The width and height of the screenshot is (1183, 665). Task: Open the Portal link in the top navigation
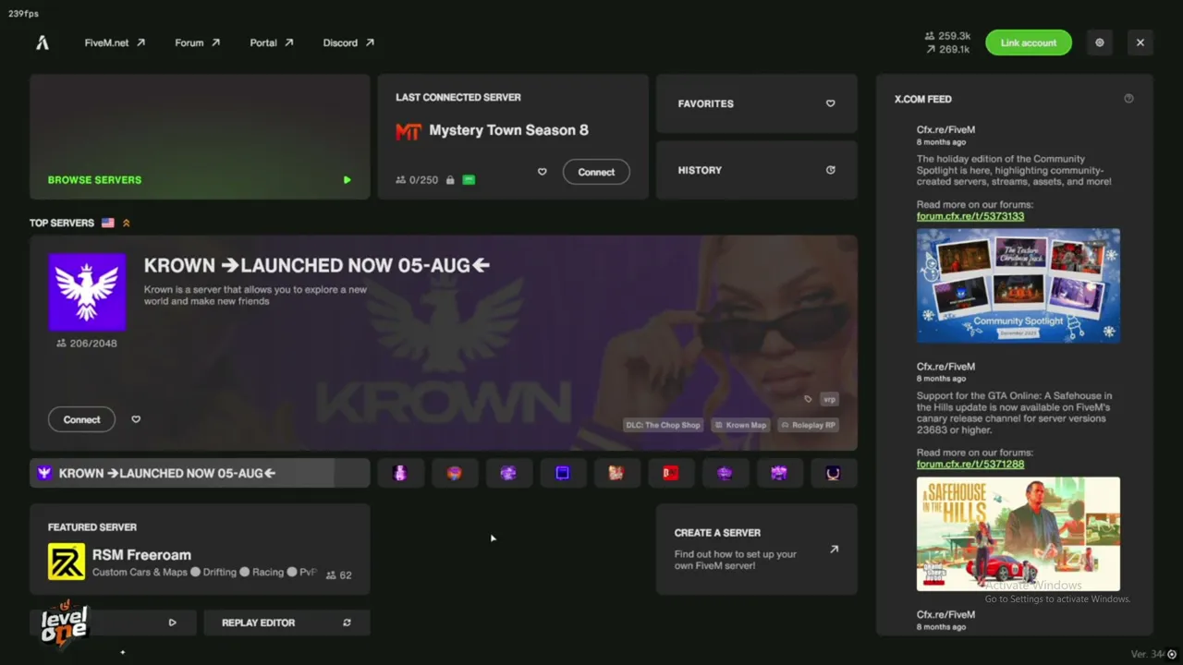pos(272,42)
